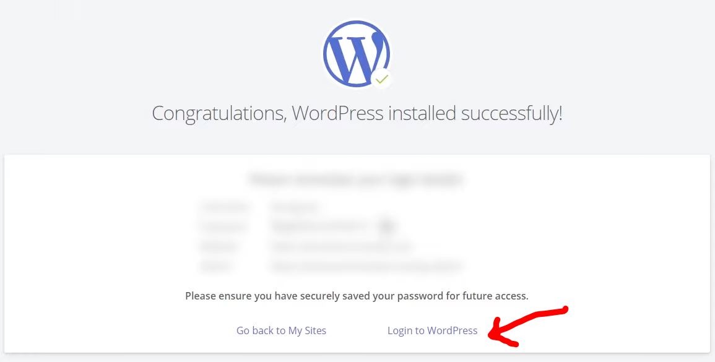715x362 pixels.
Task: Open the Login to WordPress link
Action: (x=432, y=330)
